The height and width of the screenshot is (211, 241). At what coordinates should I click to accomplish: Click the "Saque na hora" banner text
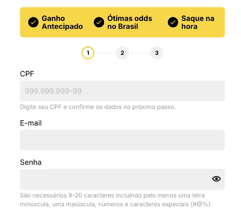coord(198,22)
